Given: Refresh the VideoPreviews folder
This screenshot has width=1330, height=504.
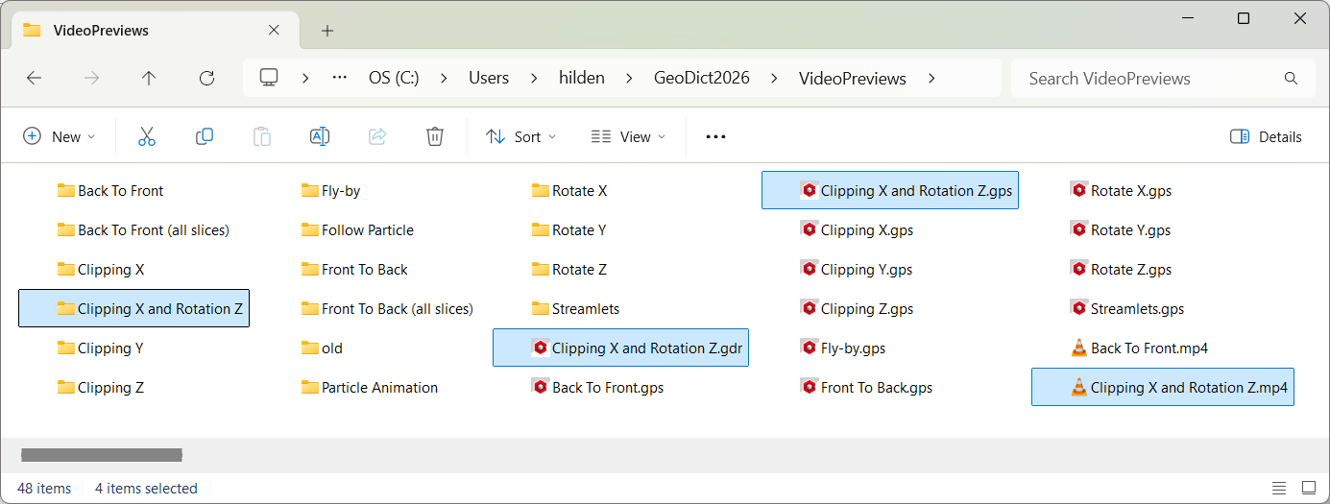Looking at the screenshot, I should click(x=206, y=79).
